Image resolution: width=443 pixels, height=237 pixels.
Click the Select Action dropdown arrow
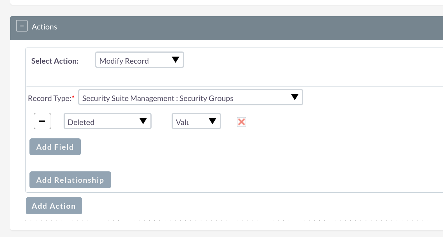click(x=176, y=60)
